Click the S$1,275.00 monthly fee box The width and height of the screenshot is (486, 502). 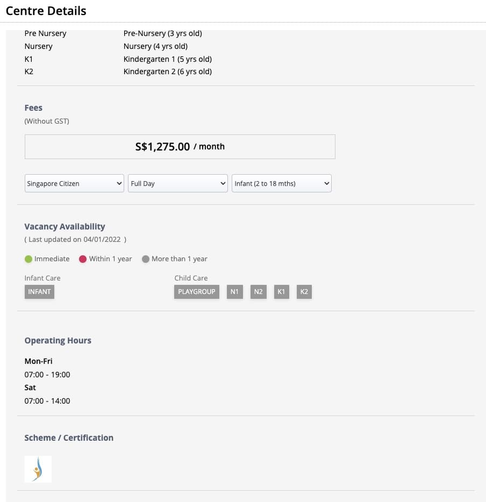(x=180, y=147)
